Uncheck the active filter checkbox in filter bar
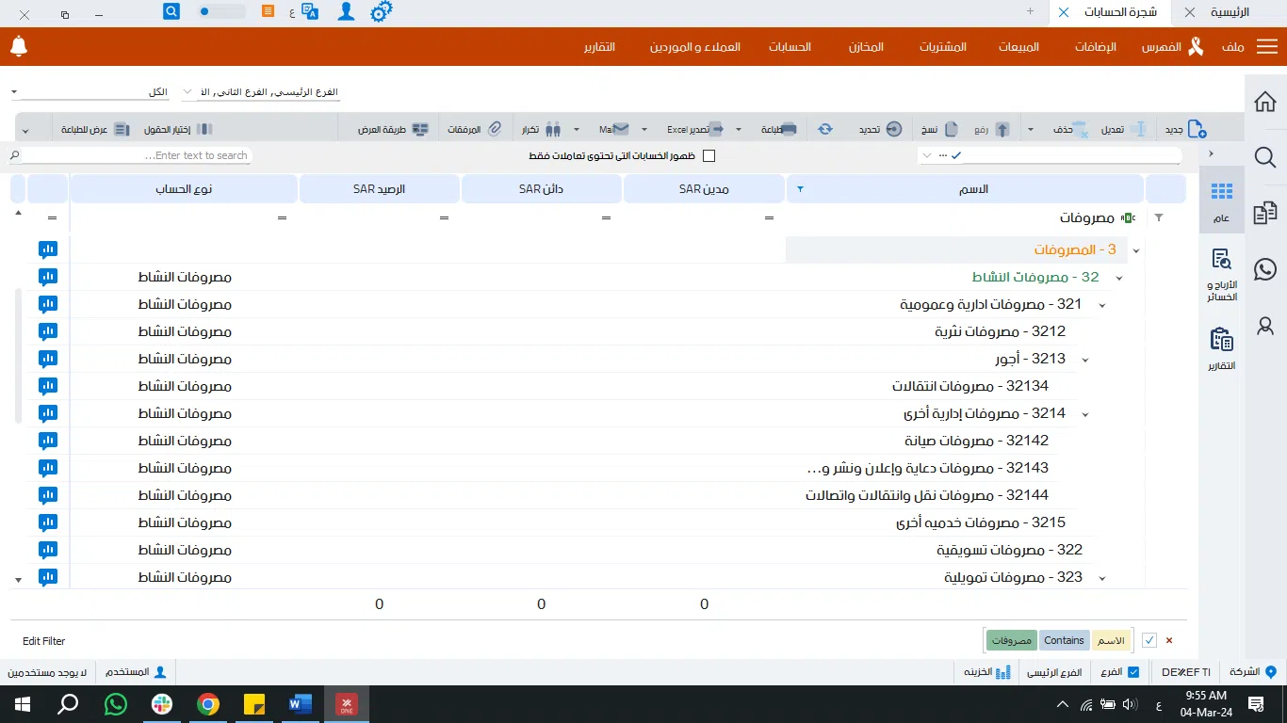1287x723 pixels. click(1149, 640)
